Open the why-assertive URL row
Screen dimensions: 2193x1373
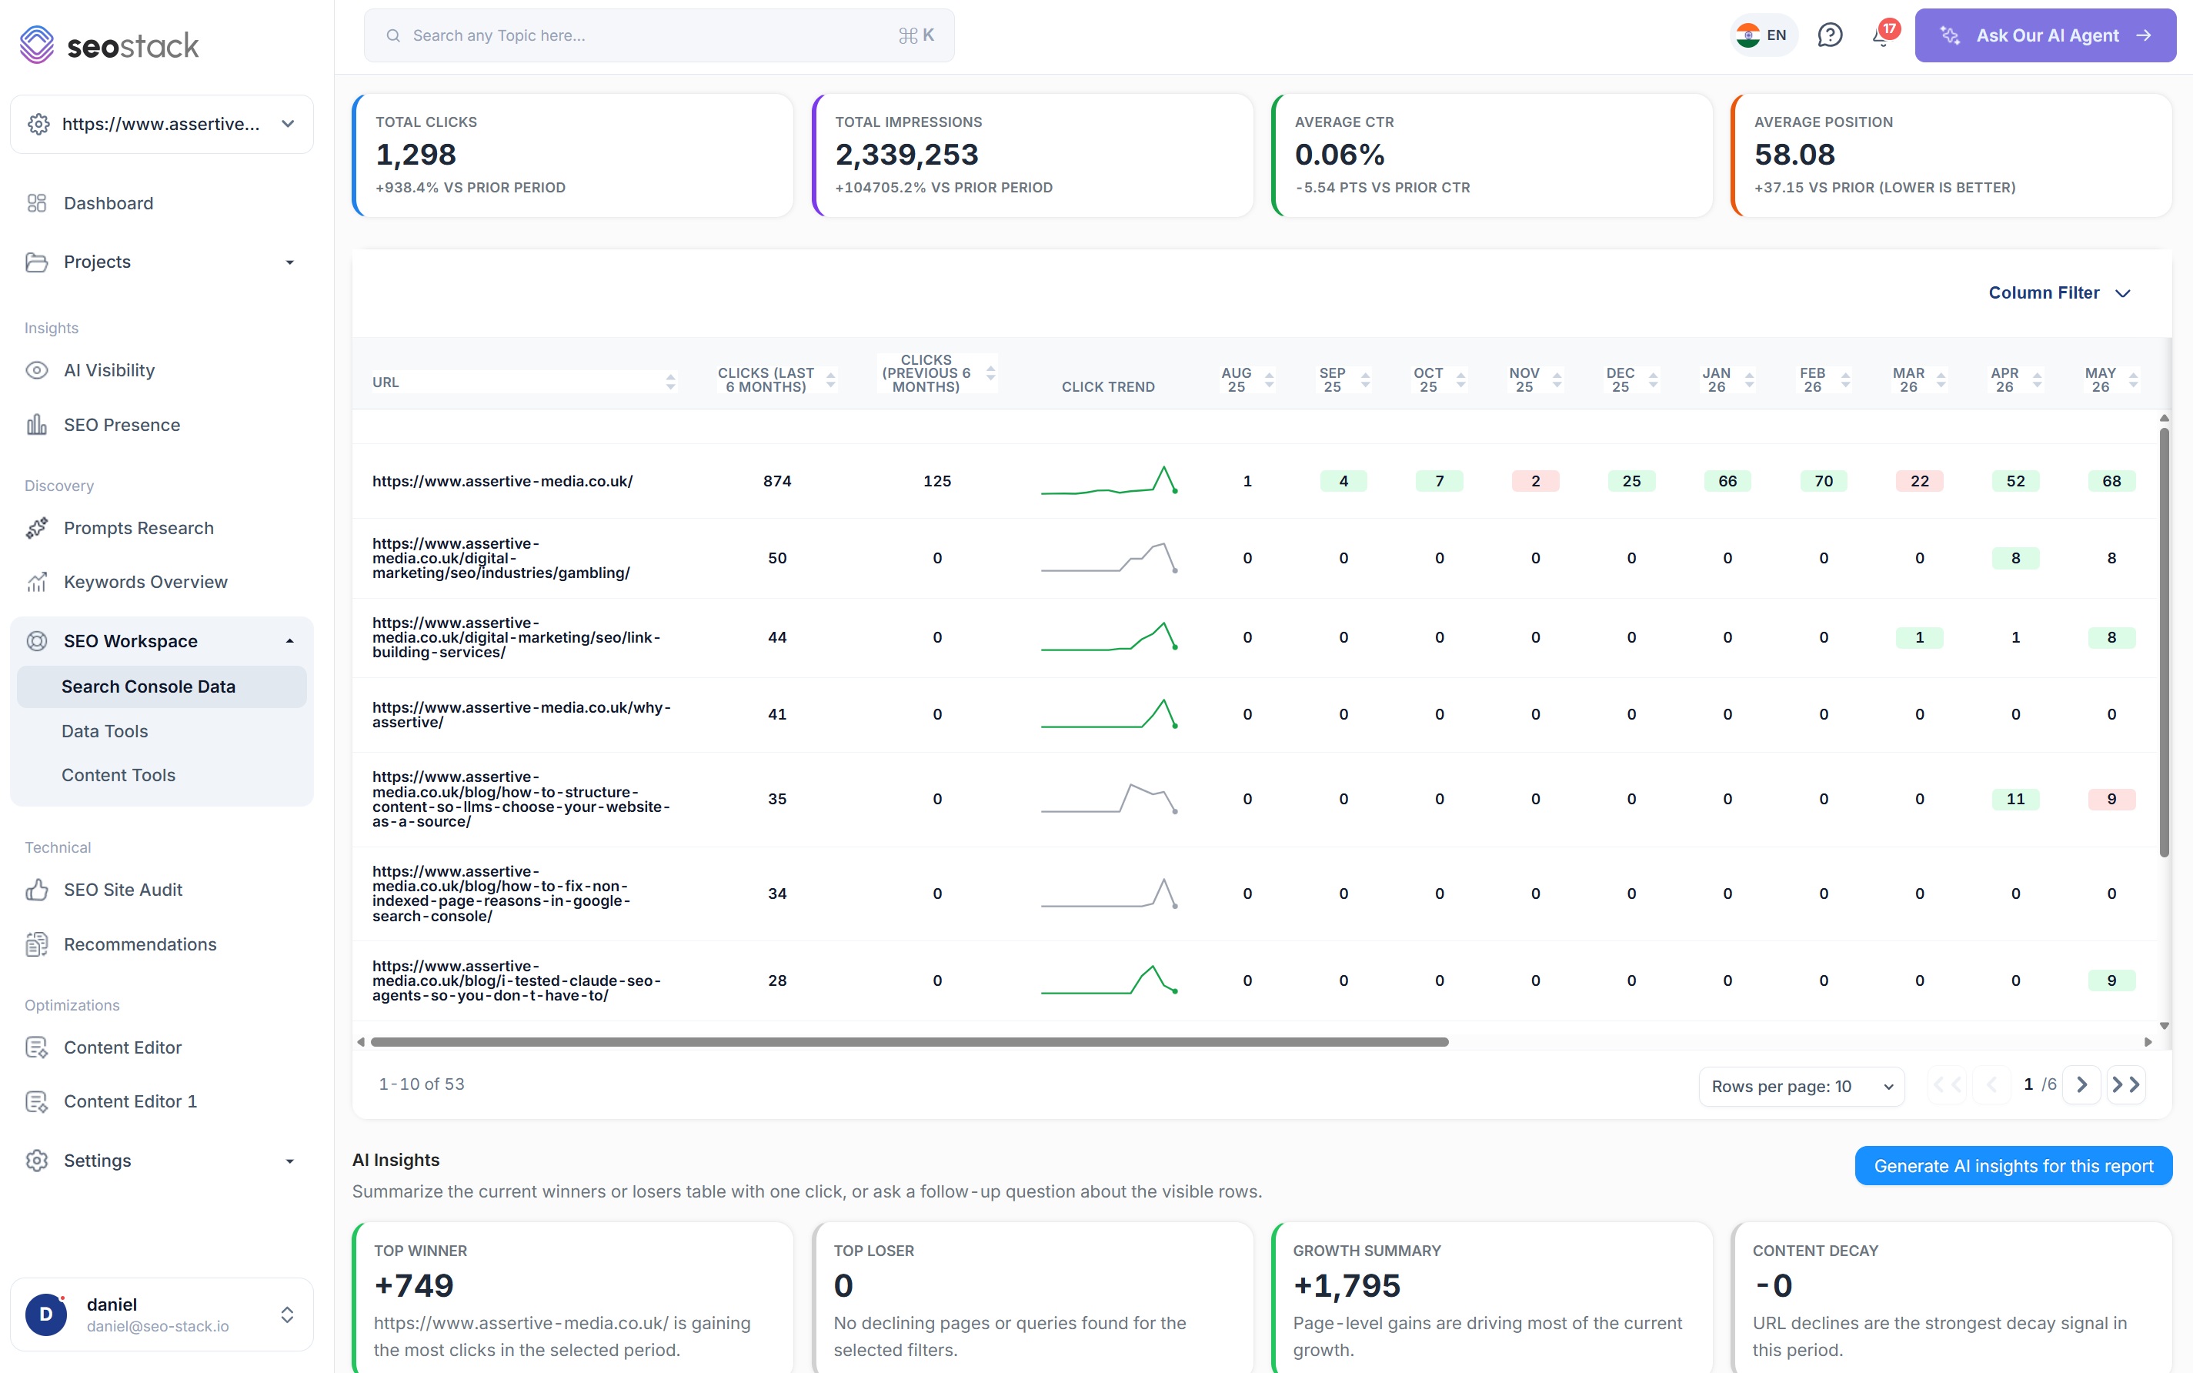coord(521,715)
